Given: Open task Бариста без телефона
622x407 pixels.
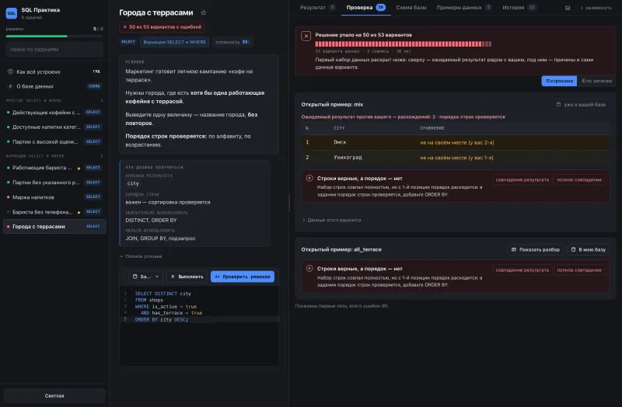Looking at the screenshot, I should pyautogui.click(x=54, y=212).
